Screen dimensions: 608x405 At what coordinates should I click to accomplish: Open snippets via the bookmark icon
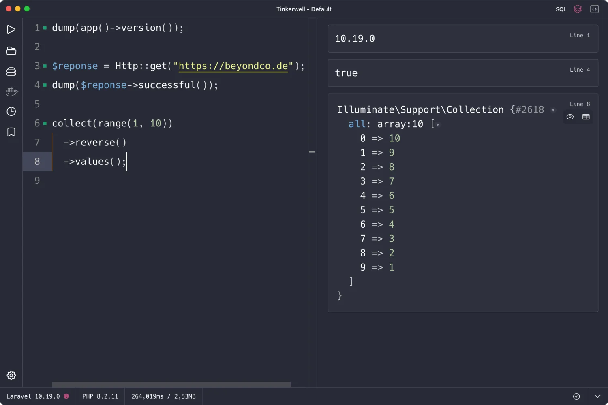(11, 132)
